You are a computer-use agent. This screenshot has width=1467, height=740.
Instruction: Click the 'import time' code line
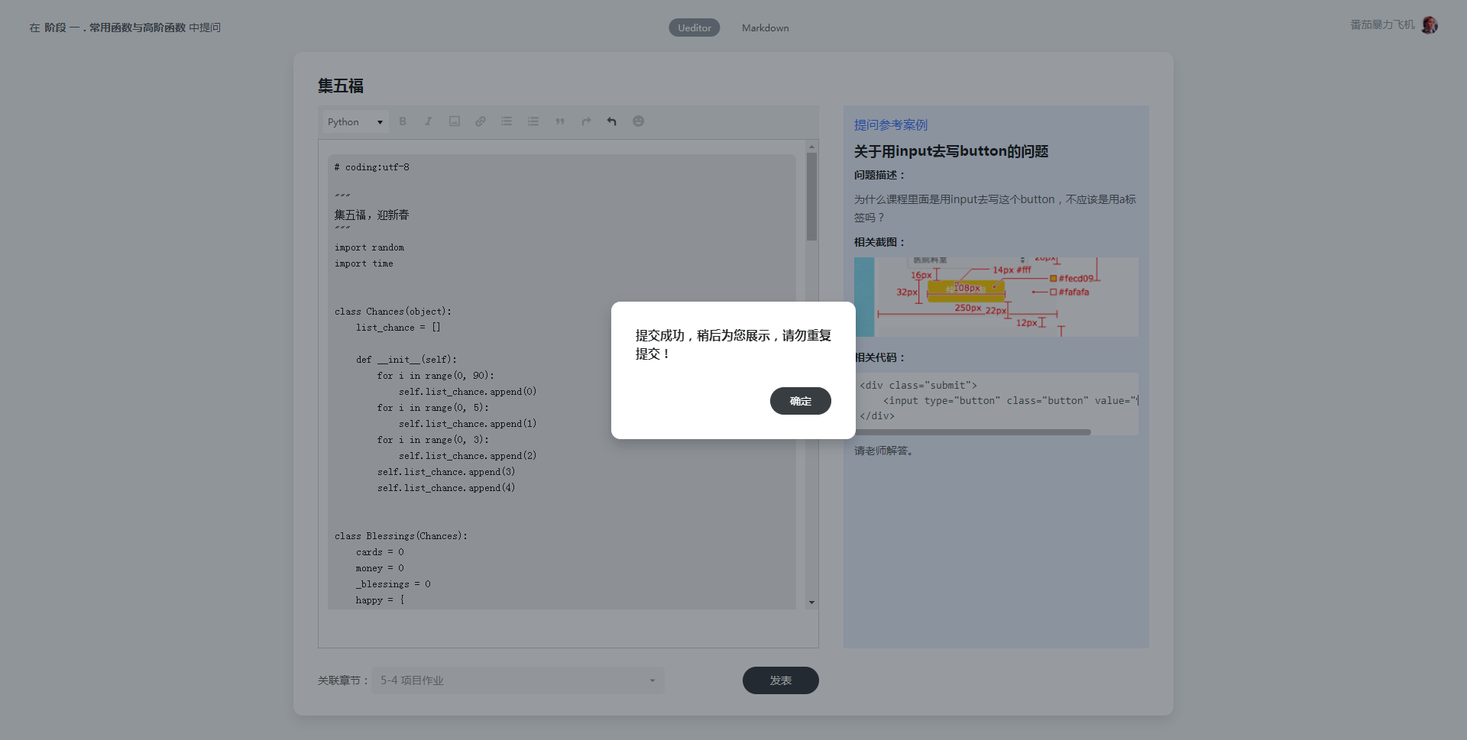(364, 263)
